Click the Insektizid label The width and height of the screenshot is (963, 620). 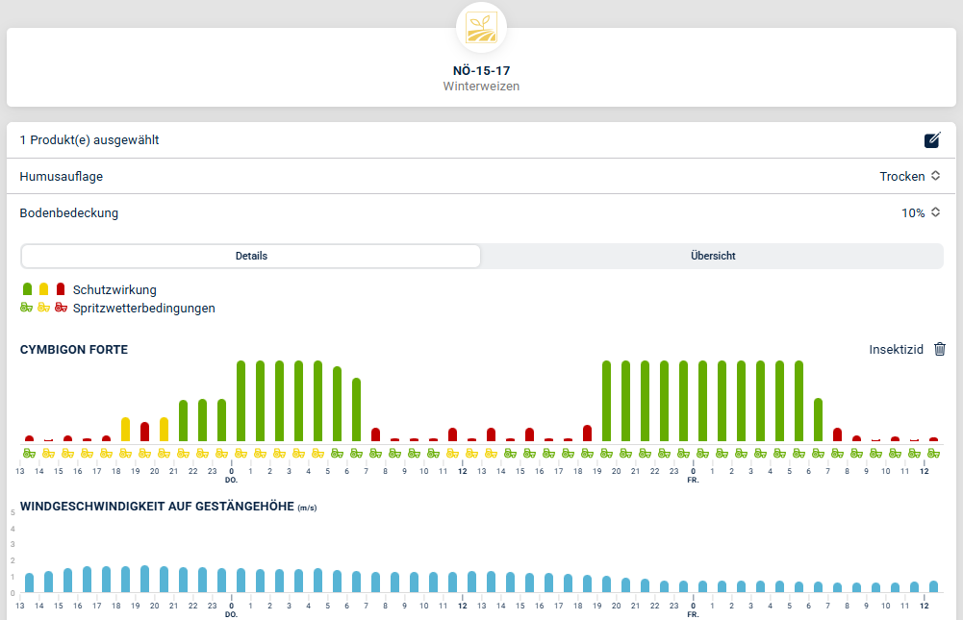point(896,350)
